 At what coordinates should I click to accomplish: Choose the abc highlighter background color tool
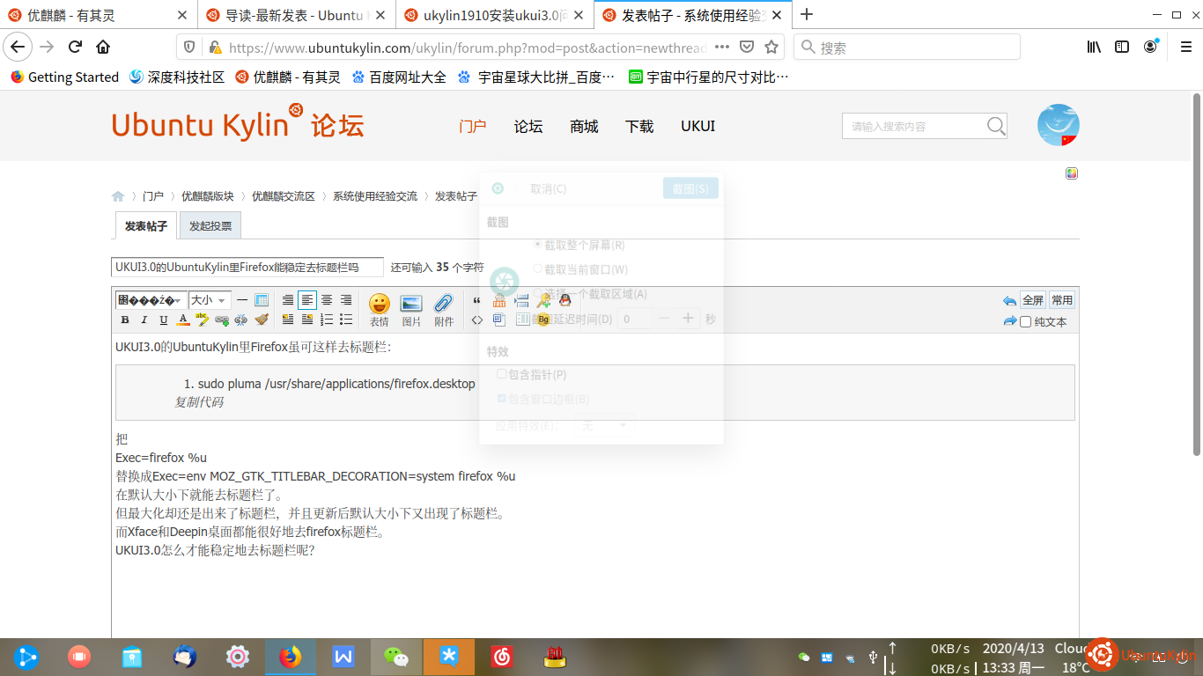coord(203,320)
